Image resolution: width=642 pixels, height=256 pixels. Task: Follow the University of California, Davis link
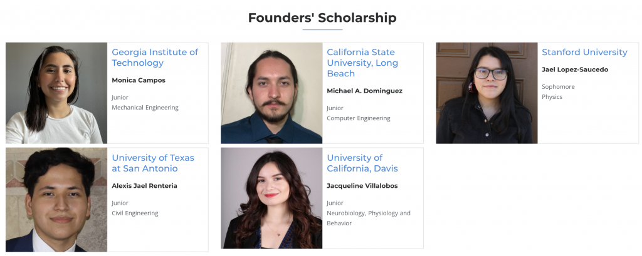(362, 163)
